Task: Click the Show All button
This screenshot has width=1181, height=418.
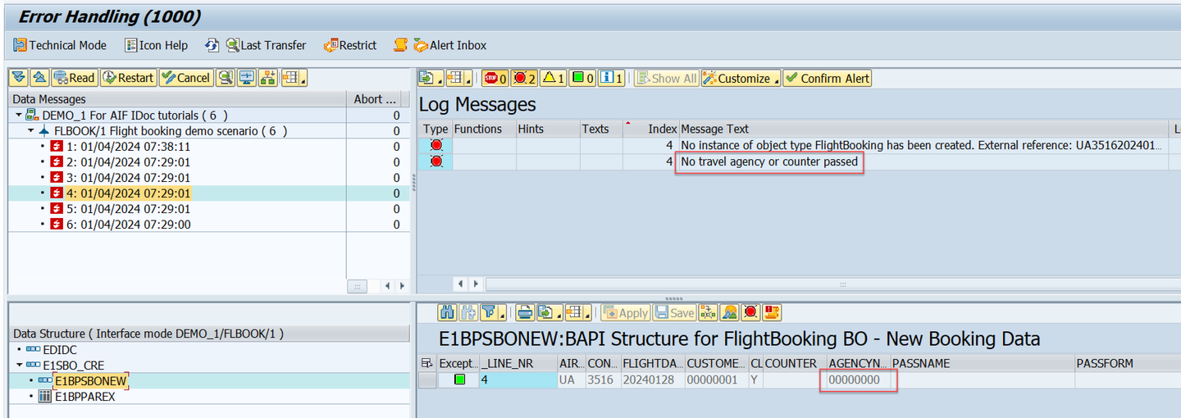Action: click(x=666, y=78)
